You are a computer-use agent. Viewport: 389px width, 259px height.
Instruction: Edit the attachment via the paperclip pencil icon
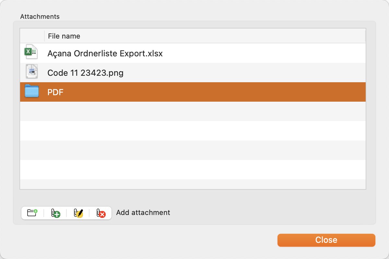pyautogui.click(x=78, y=213)
